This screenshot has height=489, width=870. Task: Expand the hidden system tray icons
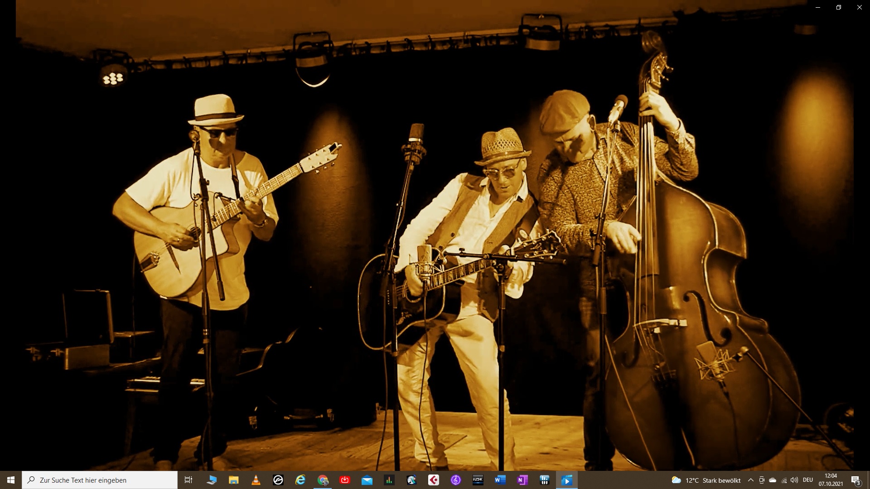point(751,480)
